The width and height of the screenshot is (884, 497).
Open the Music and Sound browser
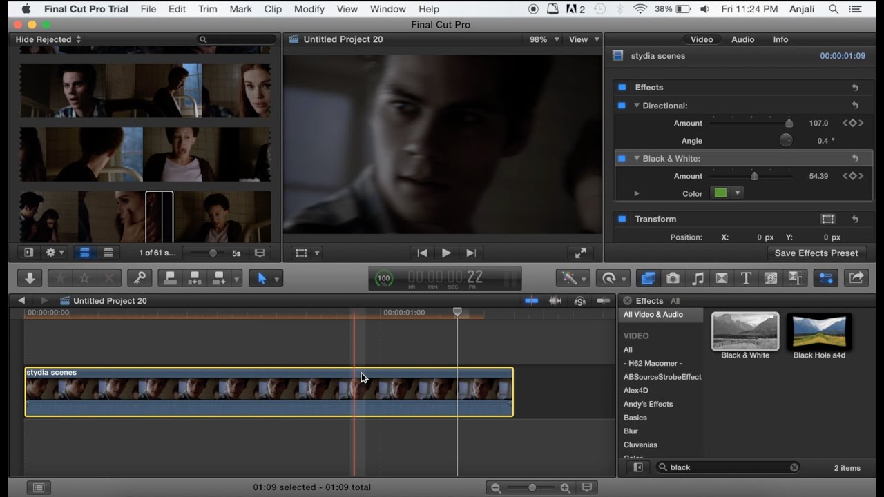[x=698, y=278]
